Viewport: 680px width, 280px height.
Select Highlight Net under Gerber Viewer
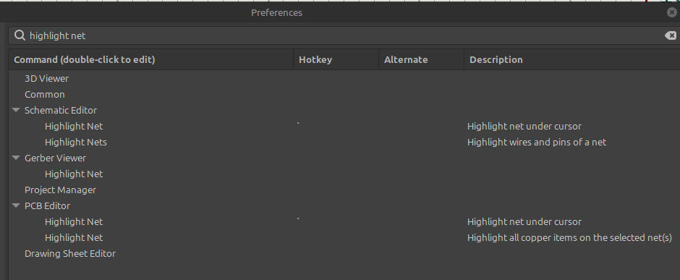pyautogui.click(x=344, y=174)
